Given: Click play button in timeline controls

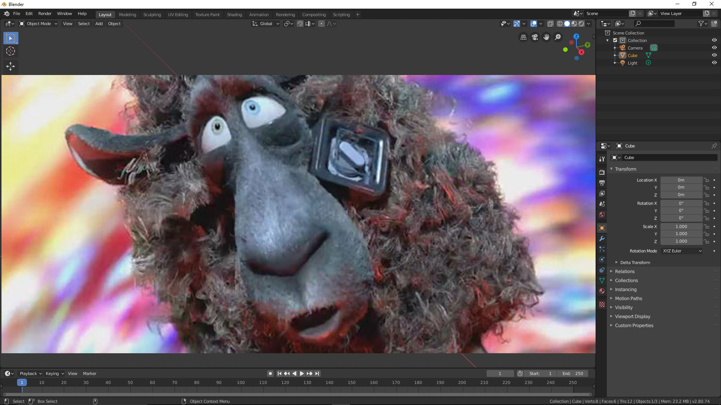Looking at the screenshot, I should pyautogui.click(x=302, y=373).
